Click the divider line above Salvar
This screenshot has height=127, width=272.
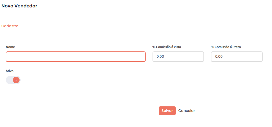[x=136, y=99]
